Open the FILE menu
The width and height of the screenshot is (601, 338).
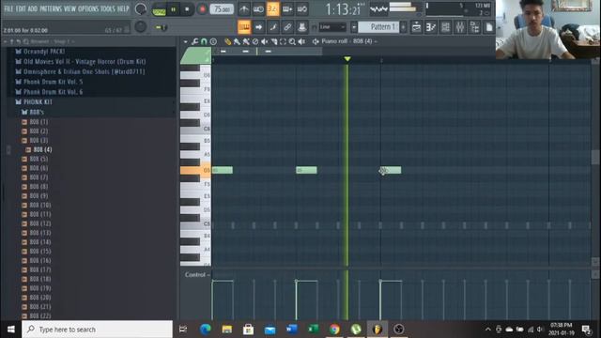[x=8, y=8]
